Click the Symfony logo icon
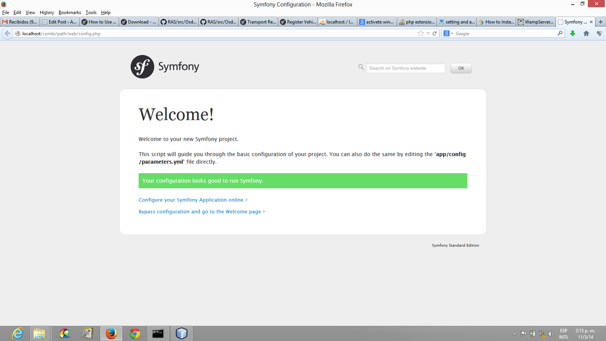 pos(142,67)
